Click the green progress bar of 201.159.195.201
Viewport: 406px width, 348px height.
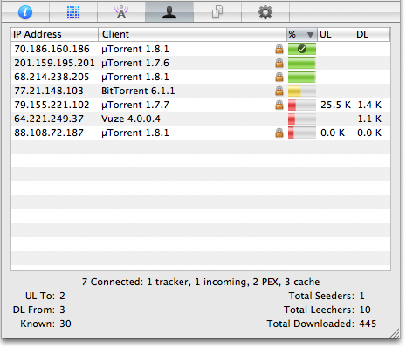click(x=302, y=63)
